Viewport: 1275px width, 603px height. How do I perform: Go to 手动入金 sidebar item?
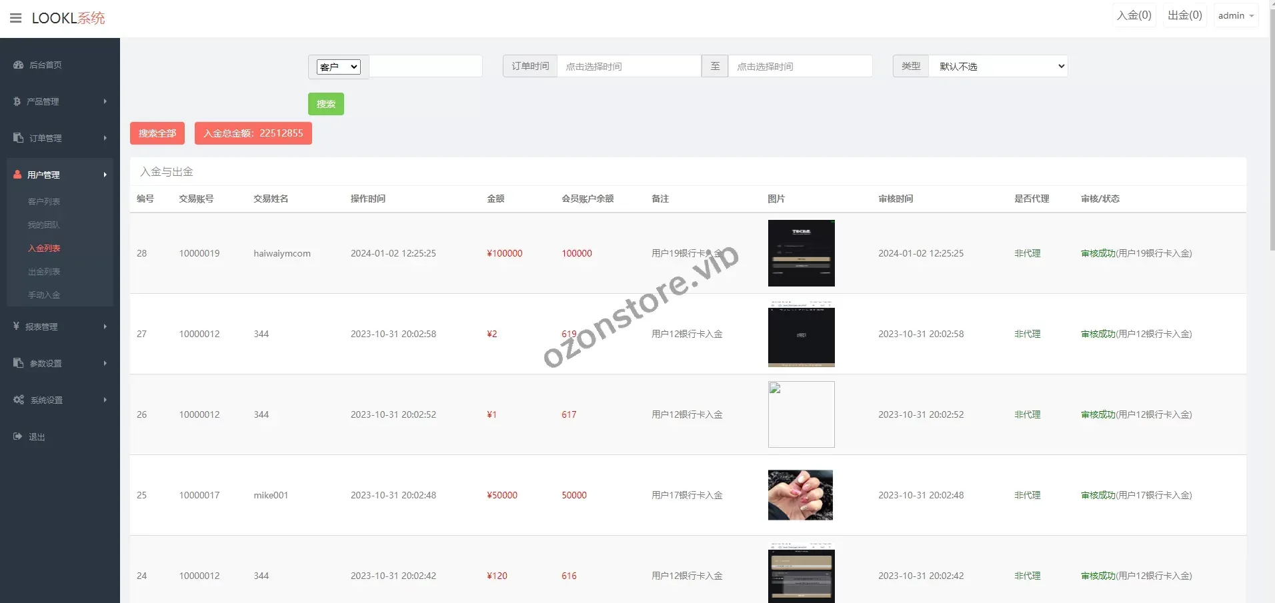[44, 295]
